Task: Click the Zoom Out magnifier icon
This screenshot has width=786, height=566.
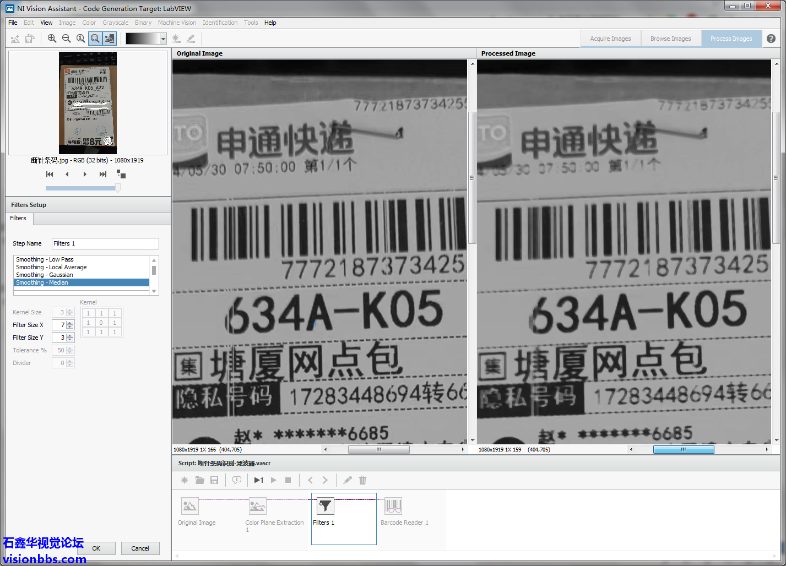Action: (x=66, y=39)
